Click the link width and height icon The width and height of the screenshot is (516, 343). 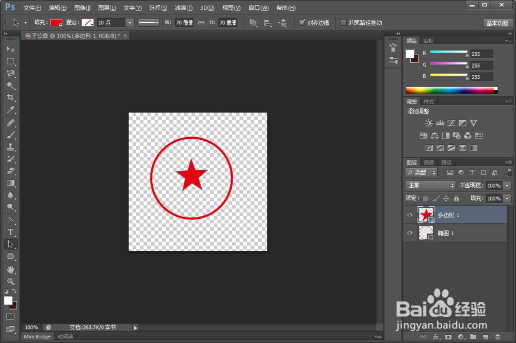click(201, 23)
